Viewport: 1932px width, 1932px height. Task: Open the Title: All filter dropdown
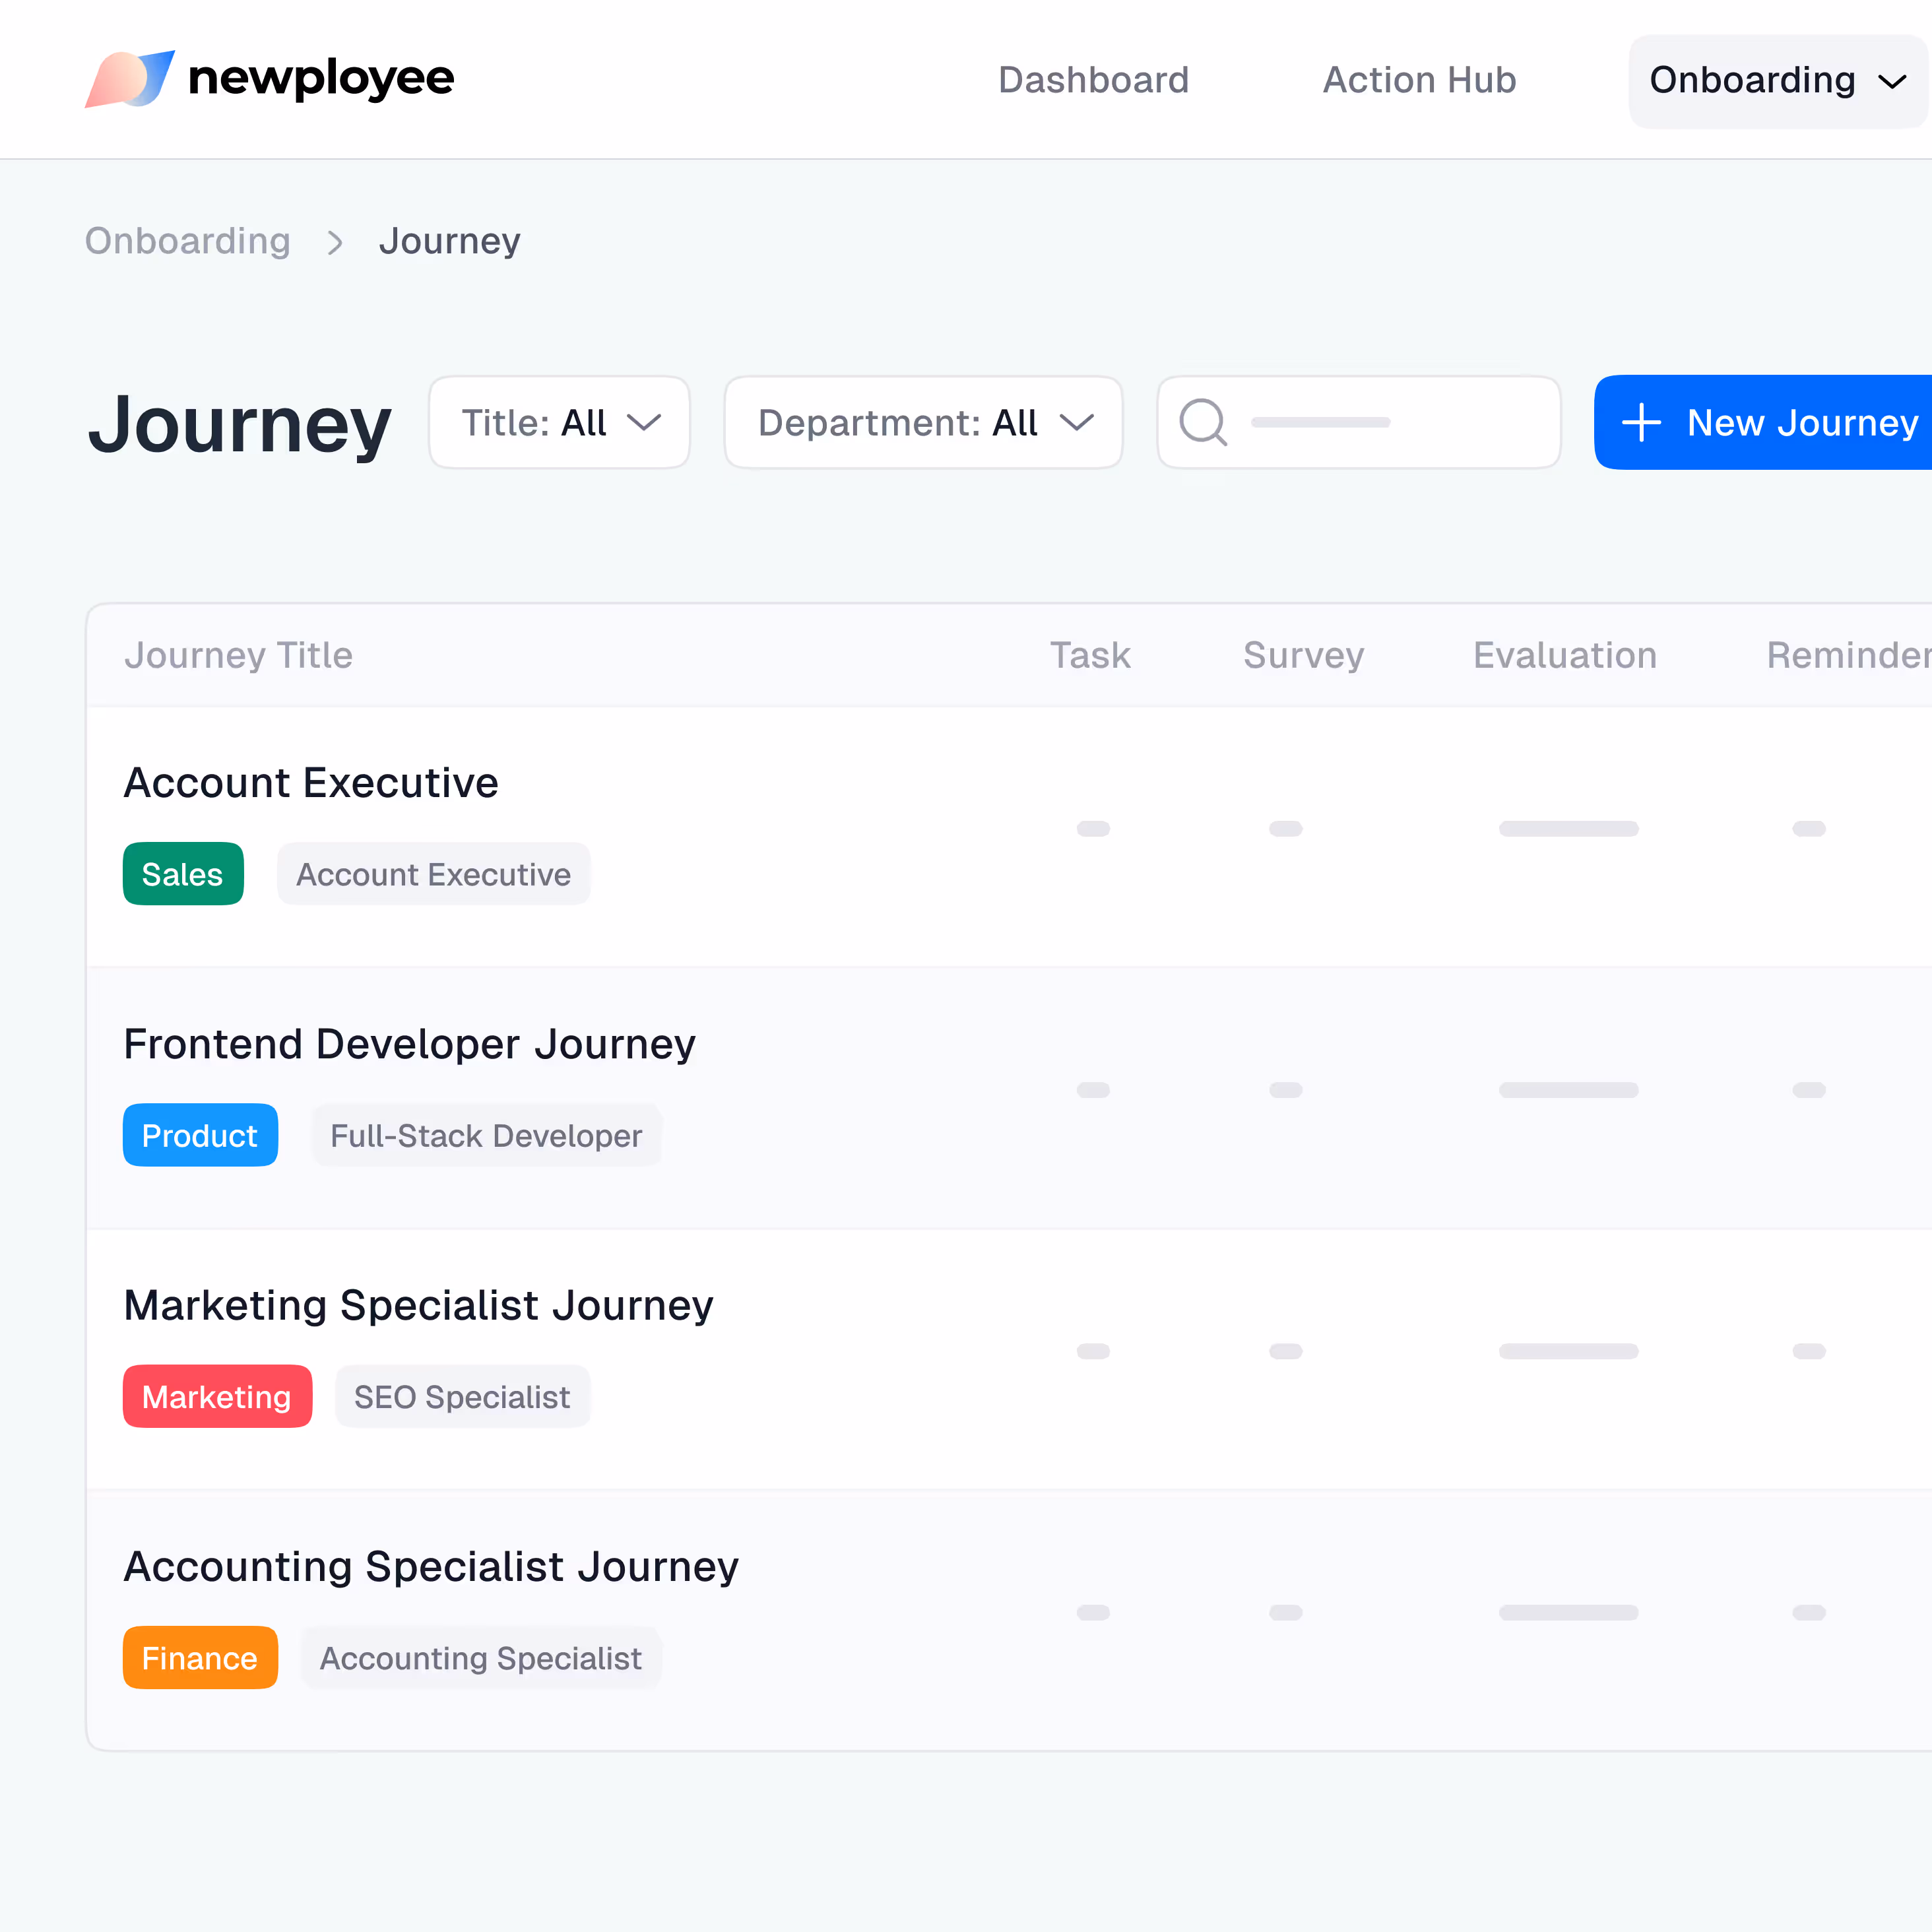click(559, 422)
